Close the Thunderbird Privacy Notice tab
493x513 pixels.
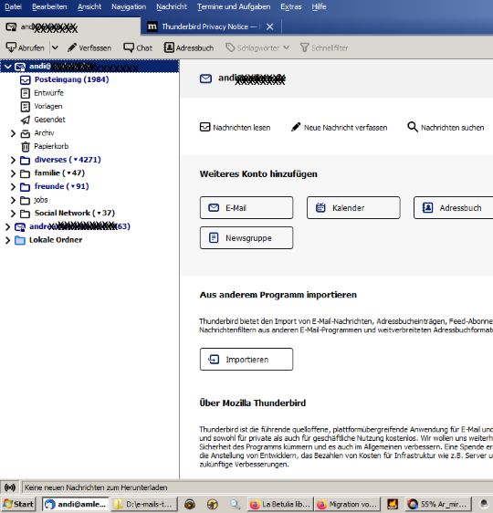[269, 26]
